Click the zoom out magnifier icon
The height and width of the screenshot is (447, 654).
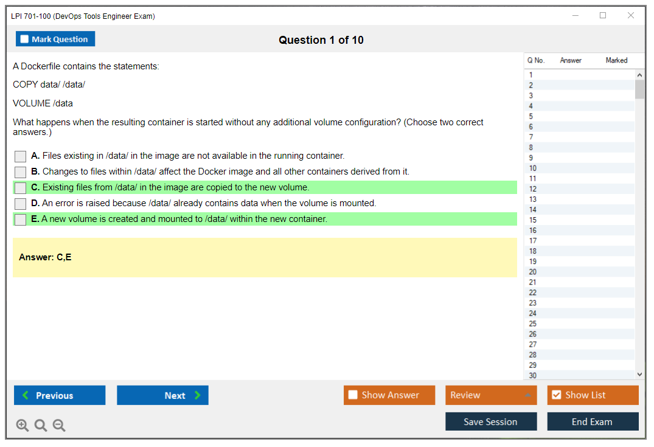click(59, 426)
